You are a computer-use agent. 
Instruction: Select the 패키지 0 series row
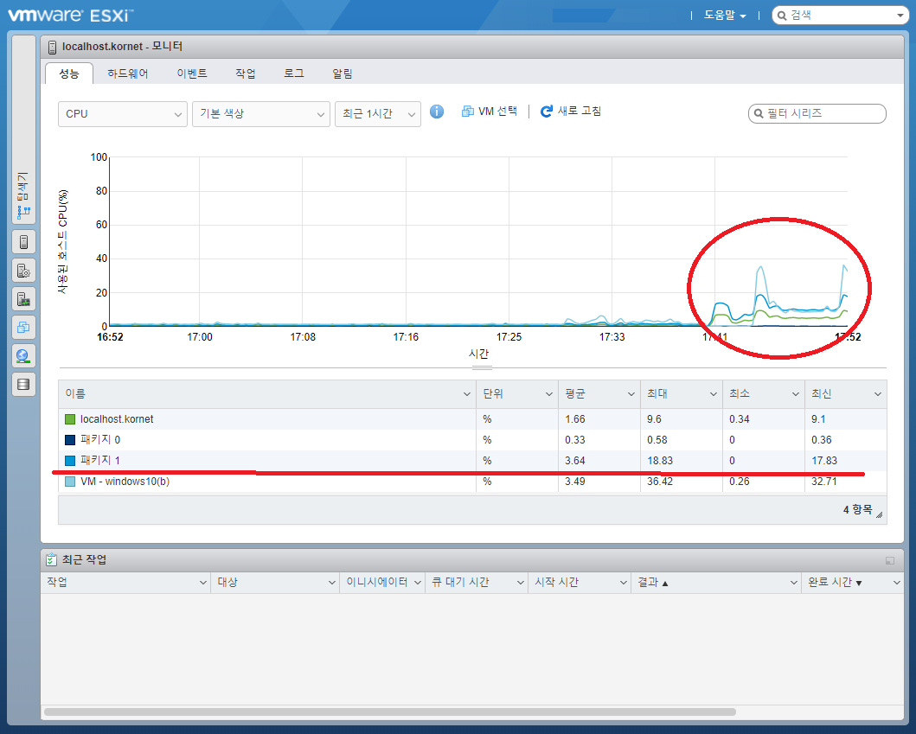click(x=472, y=440)
